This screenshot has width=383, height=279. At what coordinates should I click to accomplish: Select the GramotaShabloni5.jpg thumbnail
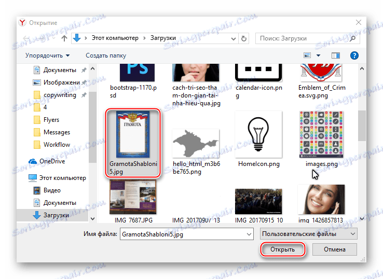point(133,134)
